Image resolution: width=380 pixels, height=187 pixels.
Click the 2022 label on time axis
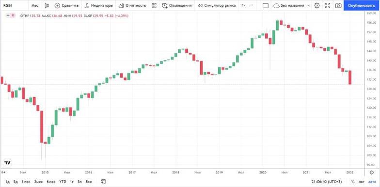click(x=350, y=173)
